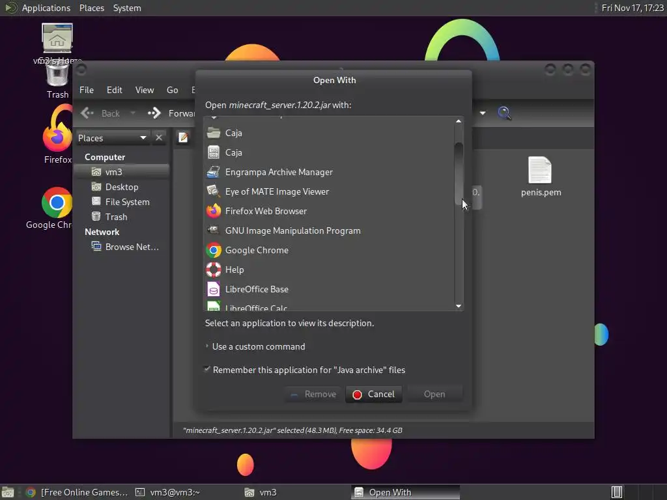Image resolution: width=667 pixels, height=500 pixels.
Task: Select Google Chrome icon in application list
Action: (214, 250)
